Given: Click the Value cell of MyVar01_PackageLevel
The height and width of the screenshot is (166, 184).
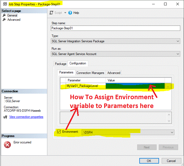Looking at the screenshot, I should (135, 86).
